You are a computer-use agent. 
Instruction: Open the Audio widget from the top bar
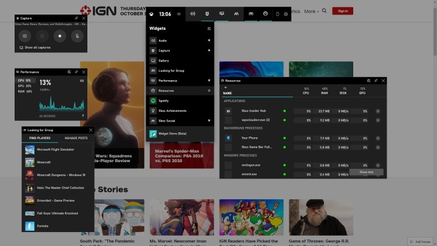click(x=193, y=13)
